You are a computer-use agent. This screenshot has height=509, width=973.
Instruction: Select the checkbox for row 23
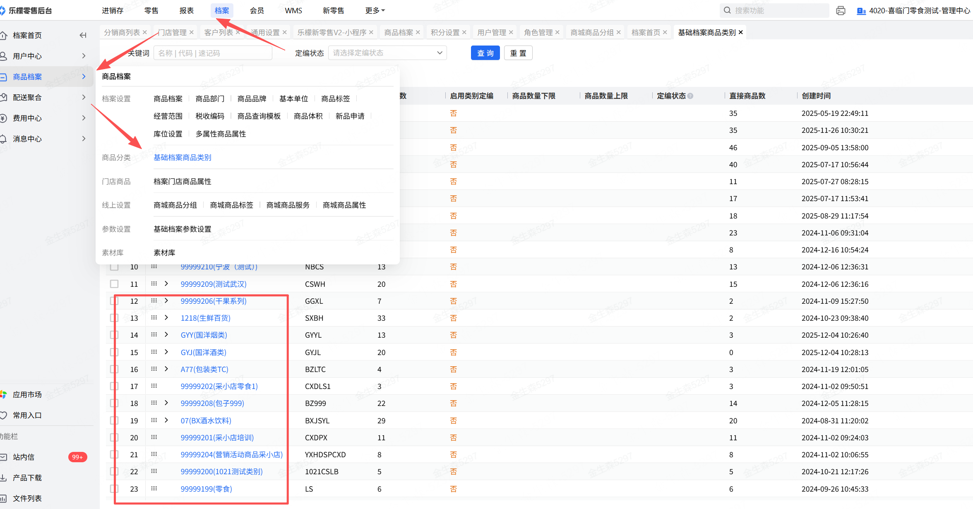tap(114, 489)
